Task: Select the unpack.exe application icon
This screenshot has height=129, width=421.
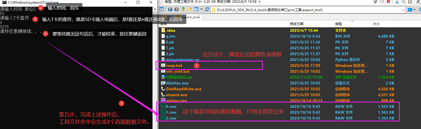Action: [163, 94]
